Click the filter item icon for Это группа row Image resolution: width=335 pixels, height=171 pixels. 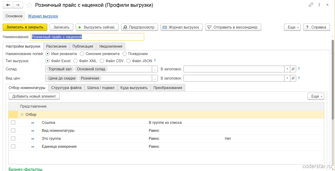click(33, 139)
